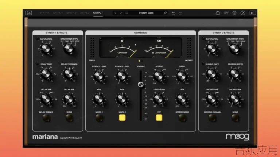Screen dimensions: 280x157
Task: Click the undo arrow icon
Action: [174, 13]
